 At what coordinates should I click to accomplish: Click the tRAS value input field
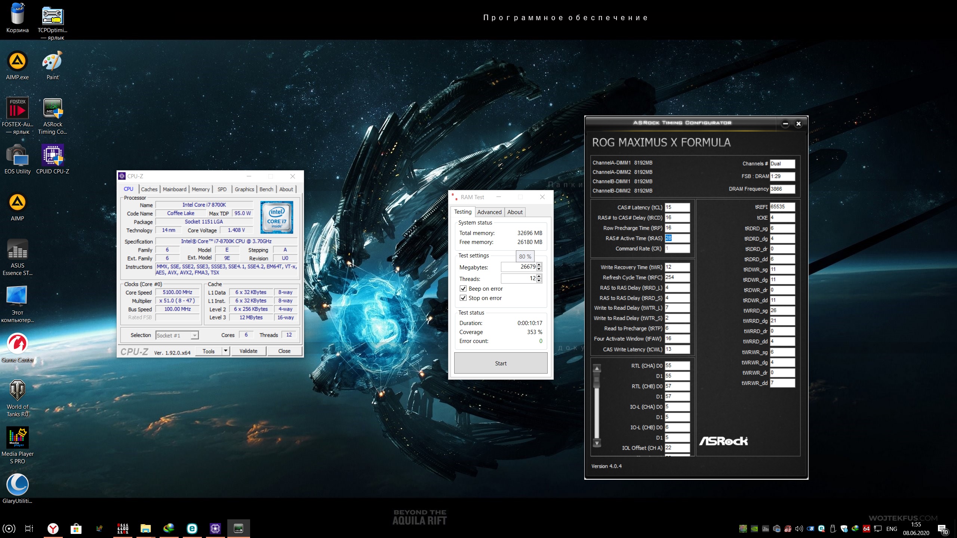pyautogui.click(x=677, y=238)
